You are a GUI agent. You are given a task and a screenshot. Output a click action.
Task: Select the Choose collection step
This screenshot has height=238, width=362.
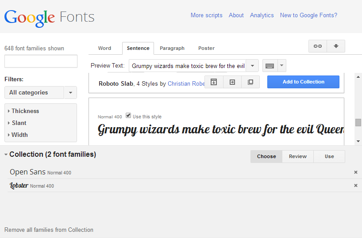(x=266, y=156)
